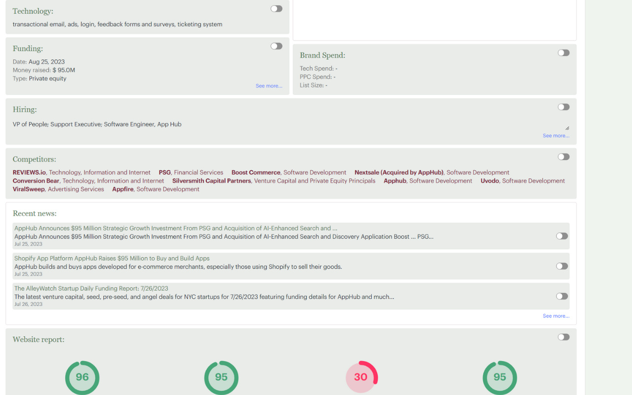632x395 pixels.
Task: Toggle the Hiring section switch
Action: 563,107
